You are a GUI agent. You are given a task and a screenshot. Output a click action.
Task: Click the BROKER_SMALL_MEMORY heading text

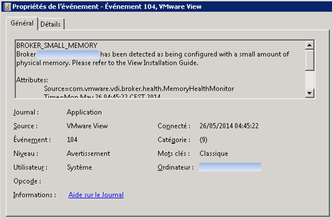[x=57, y=46]
